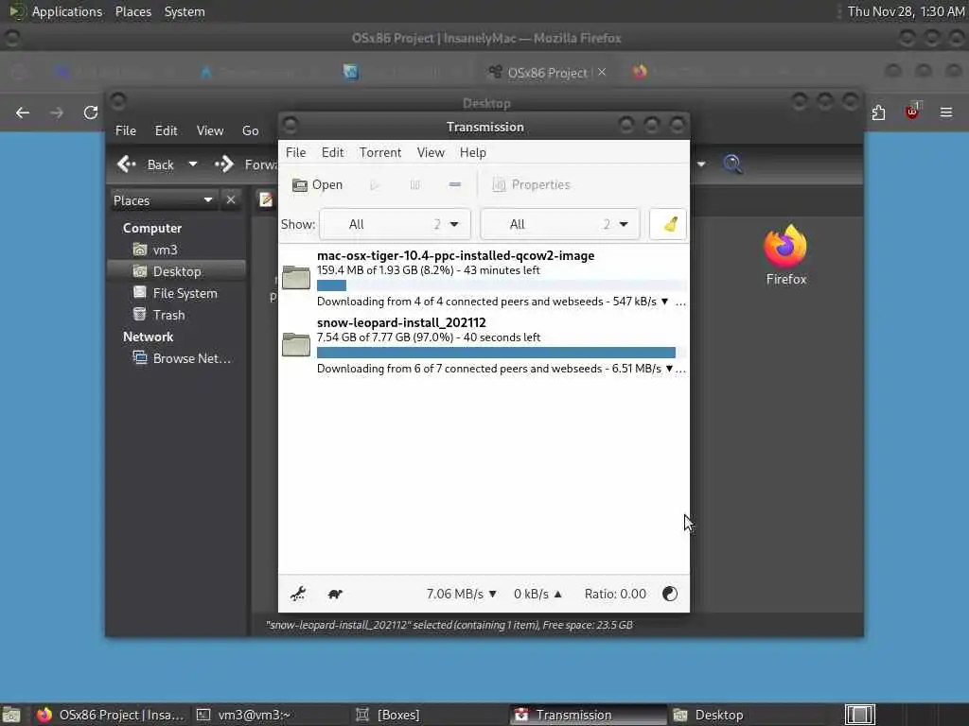This screenshot has width=969, height=726.
Task: Click the mac-osx-tiger torrent folder icon
Action: coord(296,277)
